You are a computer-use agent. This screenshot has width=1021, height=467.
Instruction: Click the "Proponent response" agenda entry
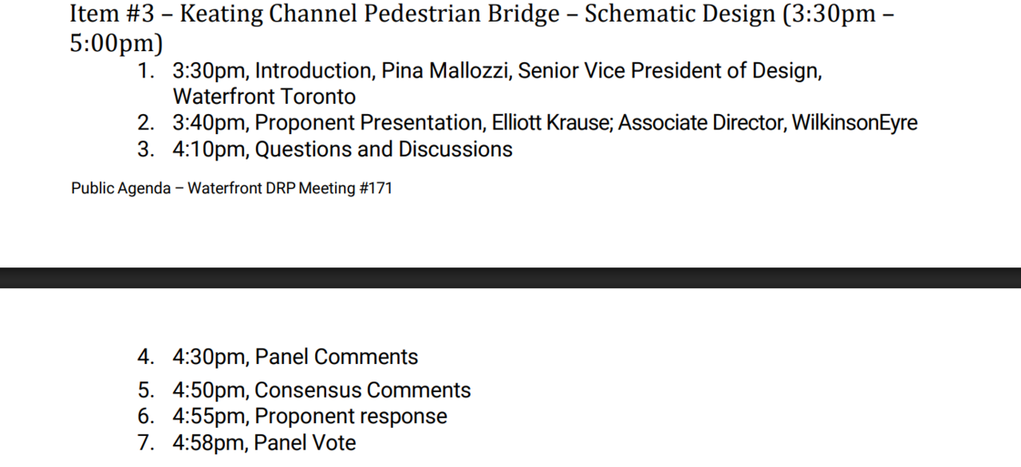(x=351, y=417)
